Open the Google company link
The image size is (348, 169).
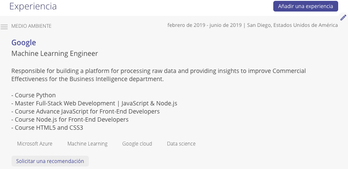point(23,42)
